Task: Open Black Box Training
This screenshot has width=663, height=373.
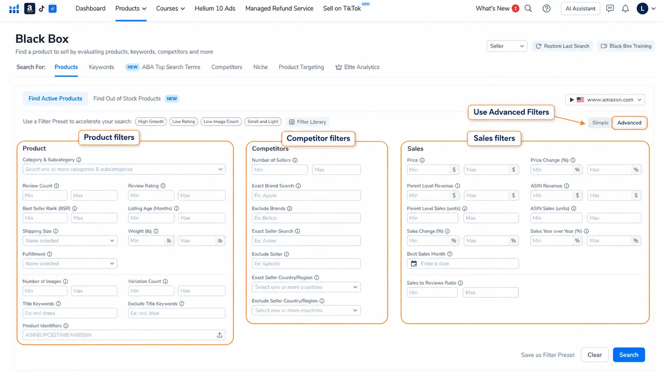Action: point(626,46)
